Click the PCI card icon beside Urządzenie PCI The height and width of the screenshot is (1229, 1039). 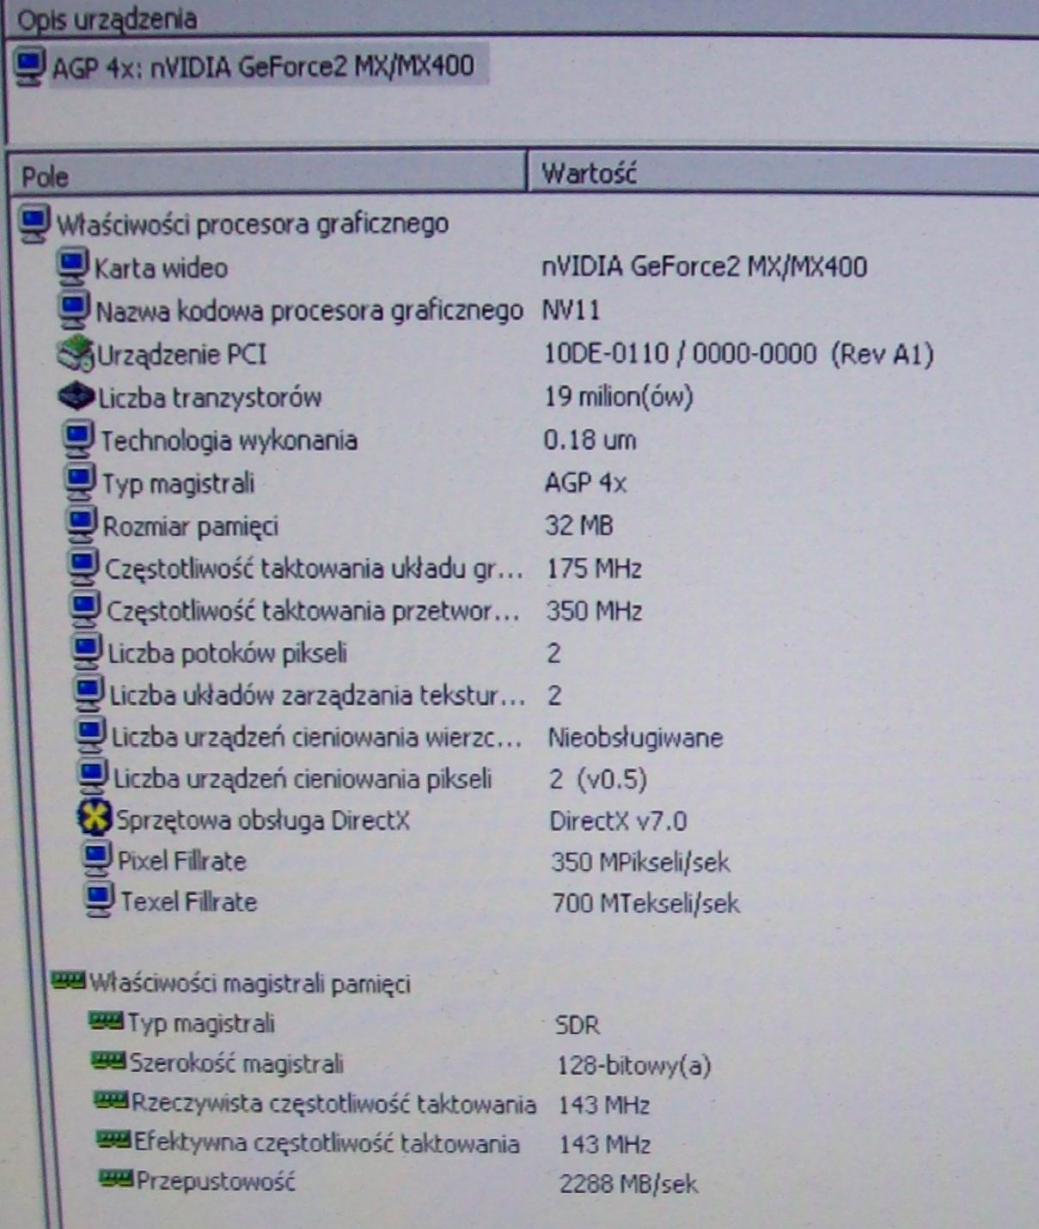76,354
